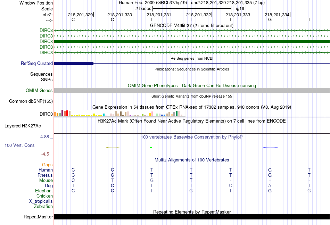This screenshot has height=225, width=330.
Task: Click the 'Human Feb. 2009 (GRCh37/hg19)' text
Action: tap(153, 3)
